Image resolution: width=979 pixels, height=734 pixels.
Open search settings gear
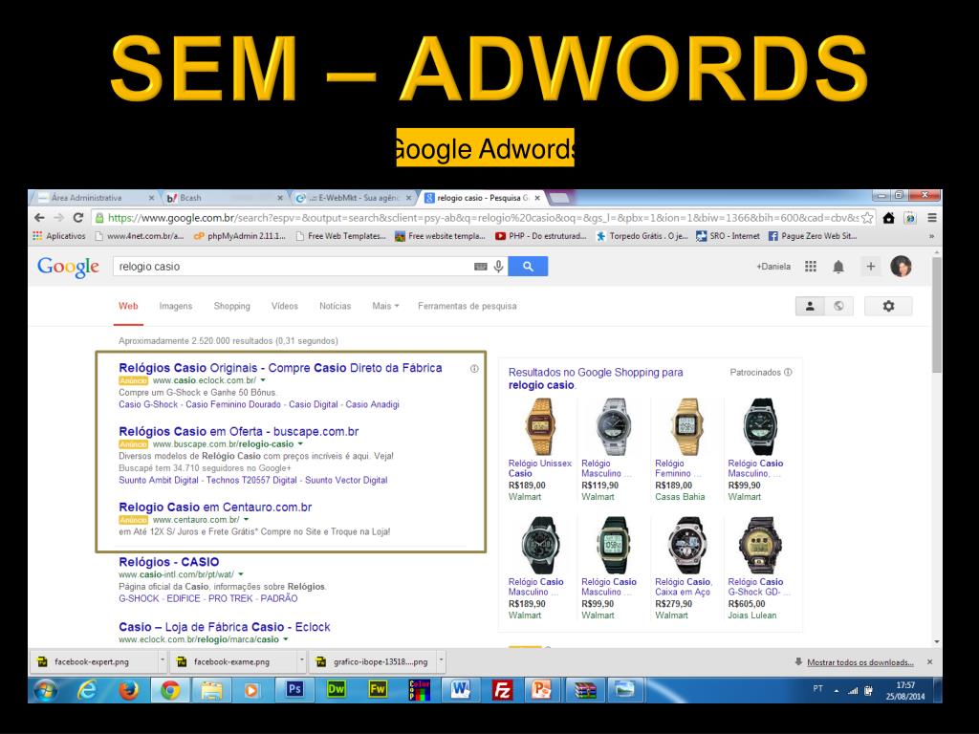pyautogui.click(x=888, y=306)
